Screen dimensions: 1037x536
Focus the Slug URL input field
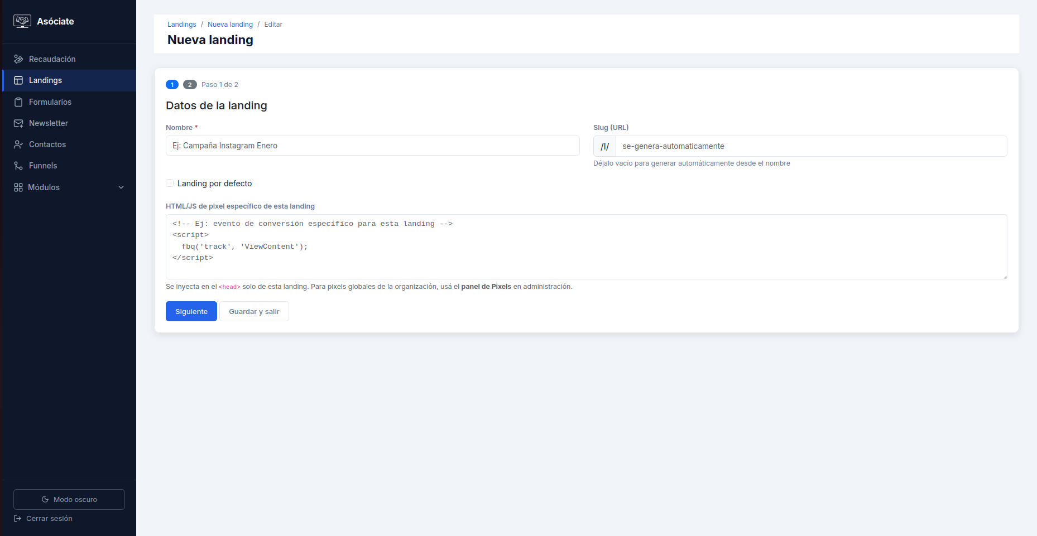(x=812, y=146)
